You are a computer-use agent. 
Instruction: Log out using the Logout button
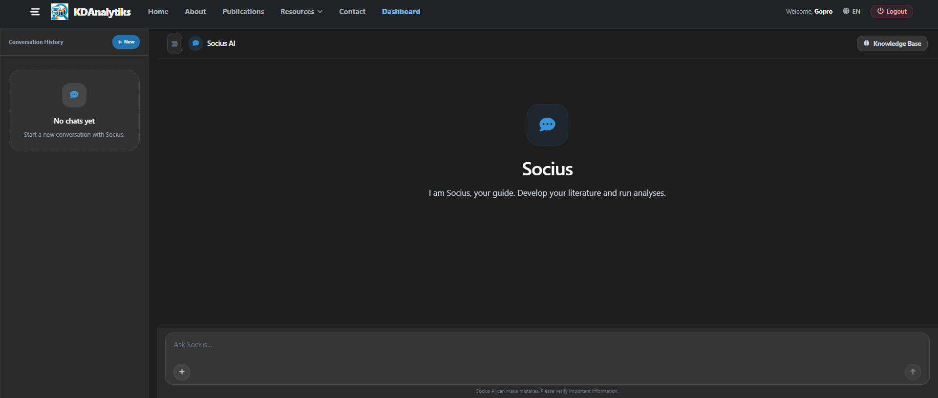(x=892, y=11)
